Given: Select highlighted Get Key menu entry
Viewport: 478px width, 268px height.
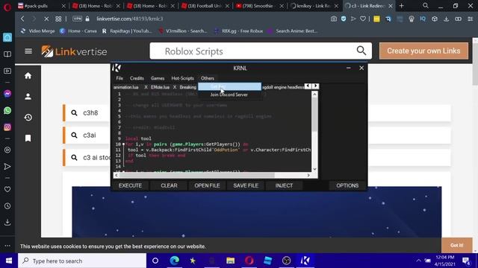Looking at the screenshot, I should point(229,86).
